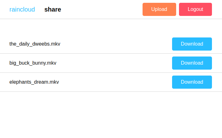Download the_daily_dweebs.mkv file
222x138 pixels.
(192, 44)
